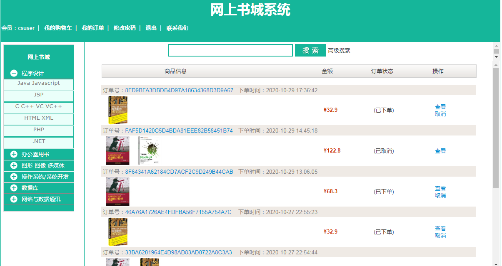Open 高级搜索 link

pyautogui.click(x=339, y=51)
